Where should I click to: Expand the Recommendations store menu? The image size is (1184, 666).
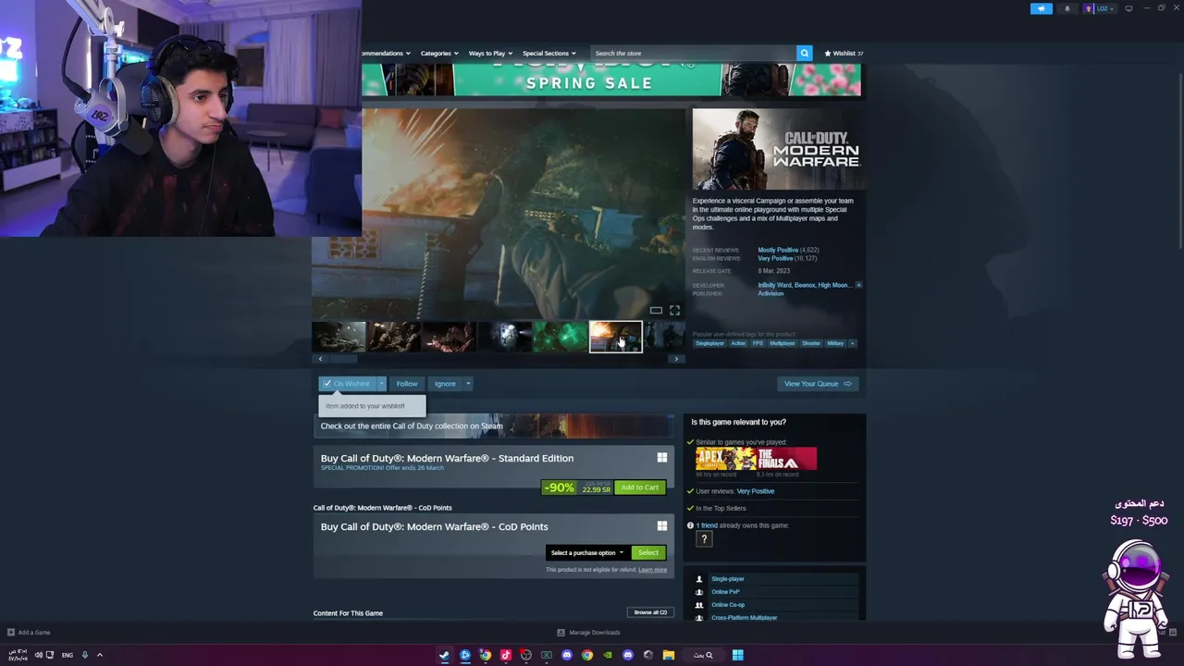point(387,53)
